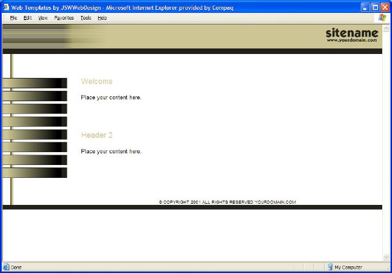Open the View menu

click(43, 18)
